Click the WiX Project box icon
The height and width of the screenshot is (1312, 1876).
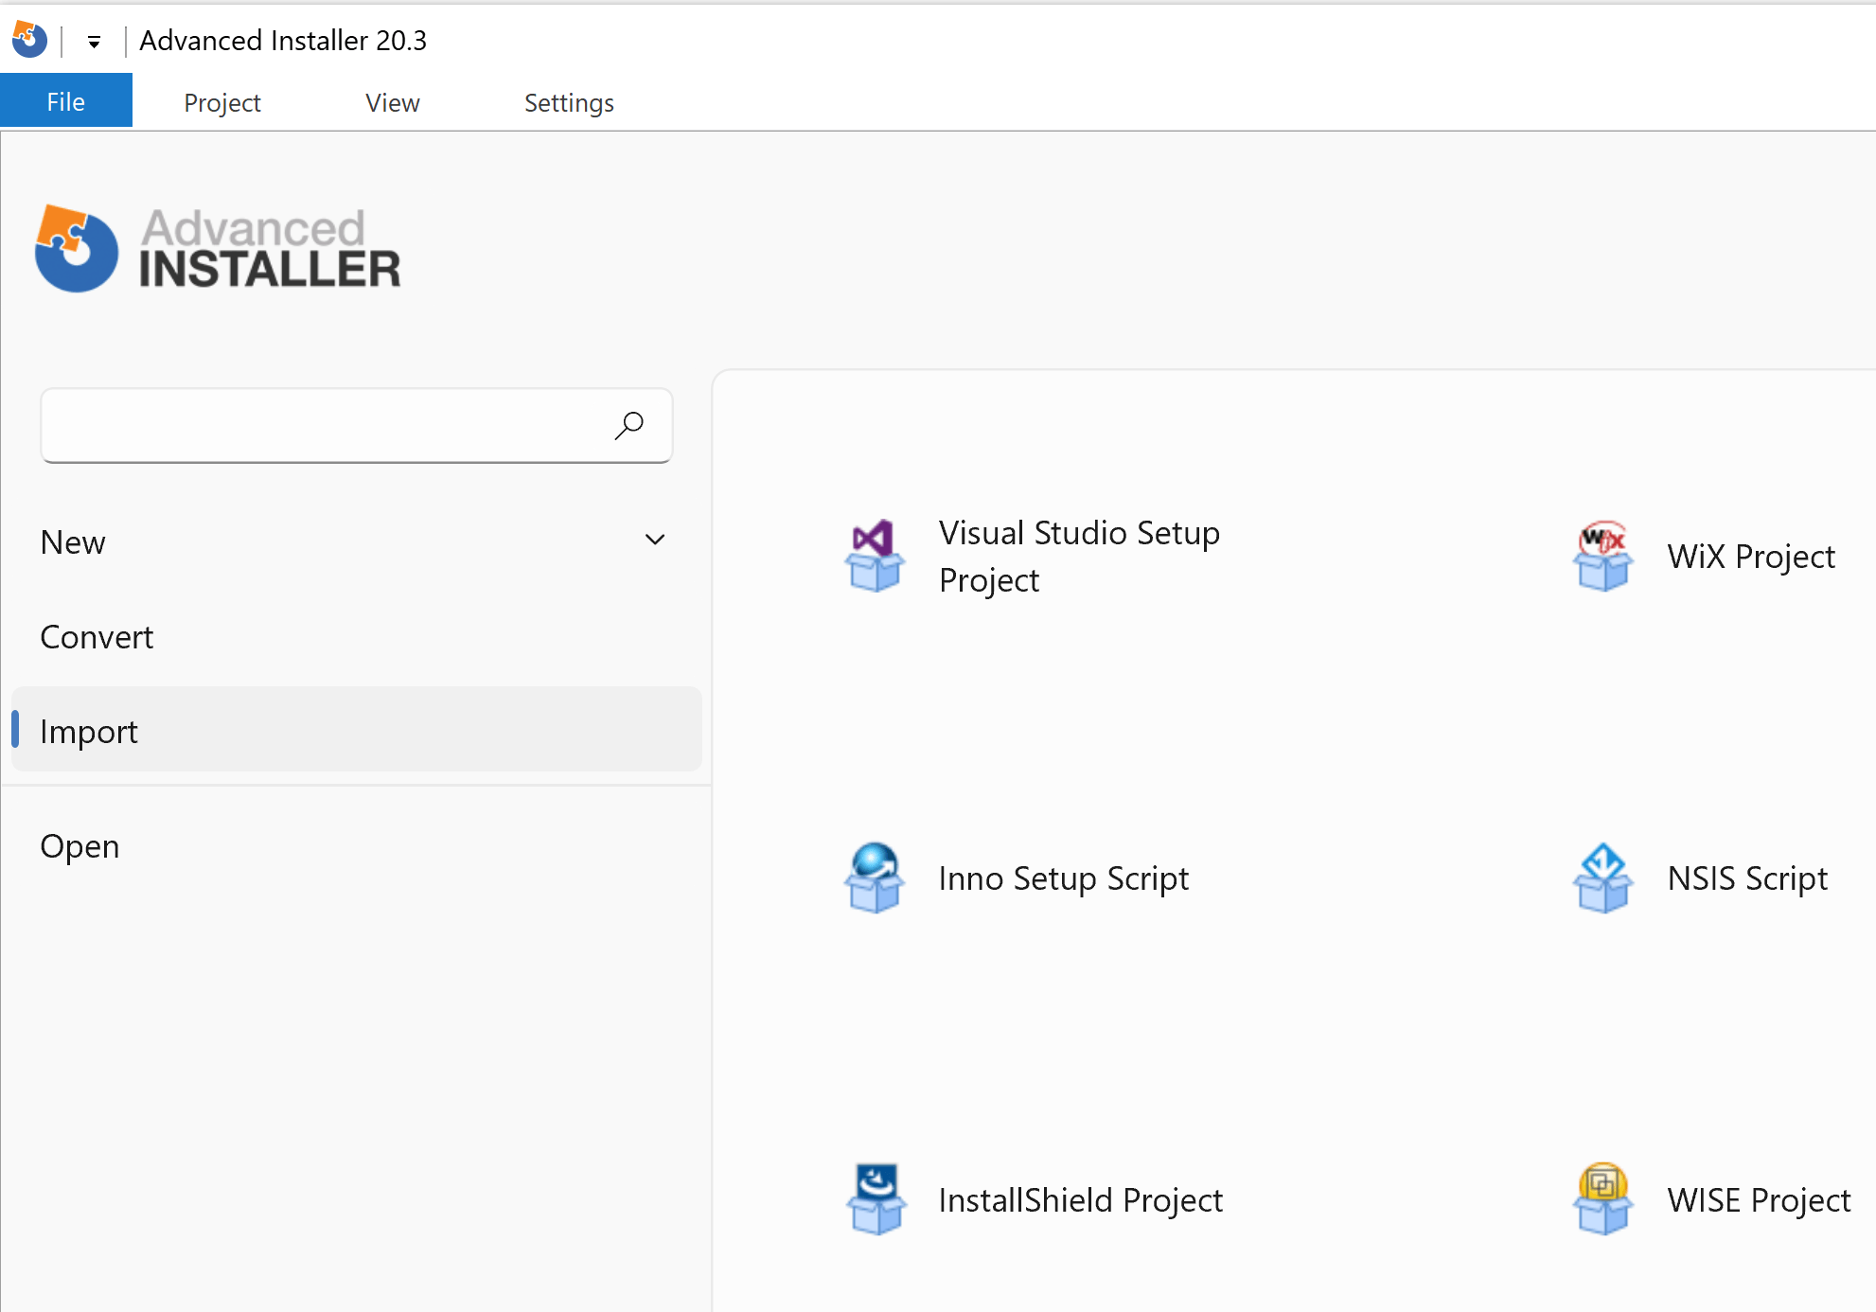click(1602, 556)
